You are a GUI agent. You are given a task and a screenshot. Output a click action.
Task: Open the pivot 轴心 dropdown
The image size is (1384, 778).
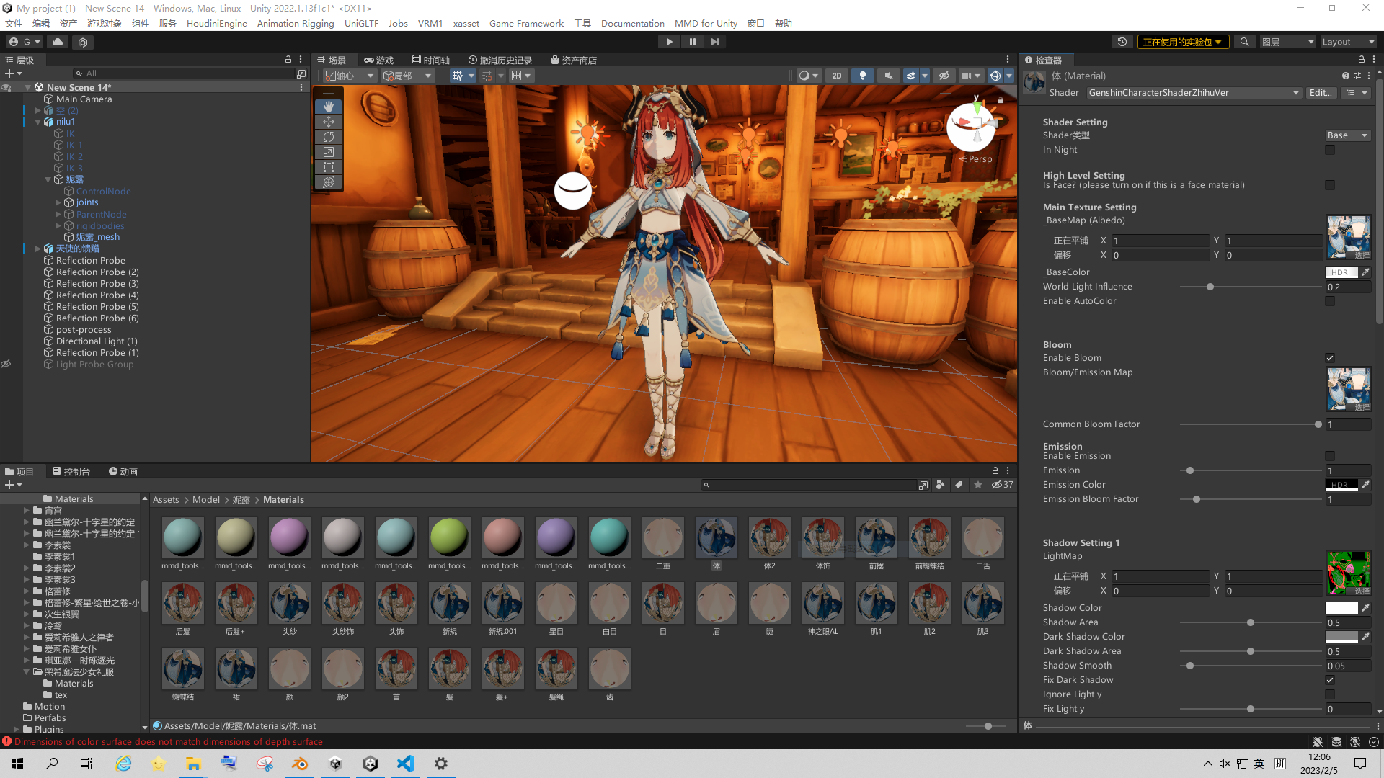tap(350, 76)
